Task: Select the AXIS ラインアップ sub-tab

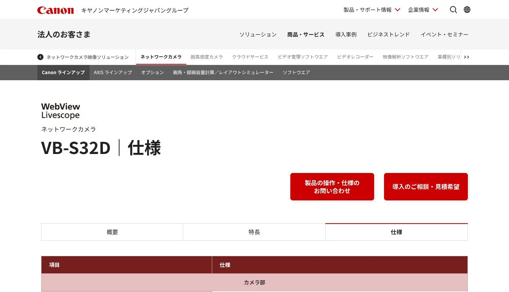Action: (x=113, y=73)
